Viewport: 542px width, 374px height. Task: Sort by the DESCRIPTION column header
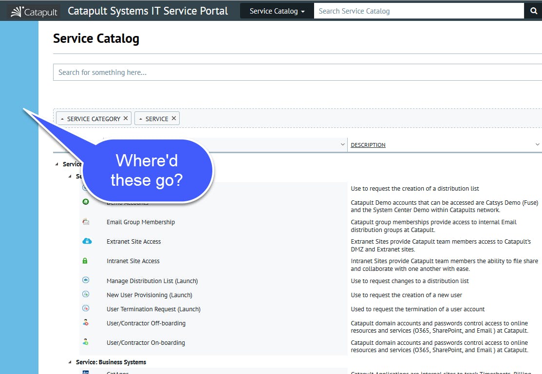pyautogui.click(x=368, y=145)
